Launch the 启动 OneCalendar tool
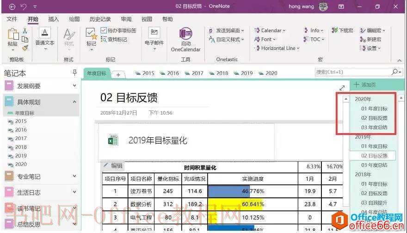Screen dimensions: 407x233 (x=186, y=39)
